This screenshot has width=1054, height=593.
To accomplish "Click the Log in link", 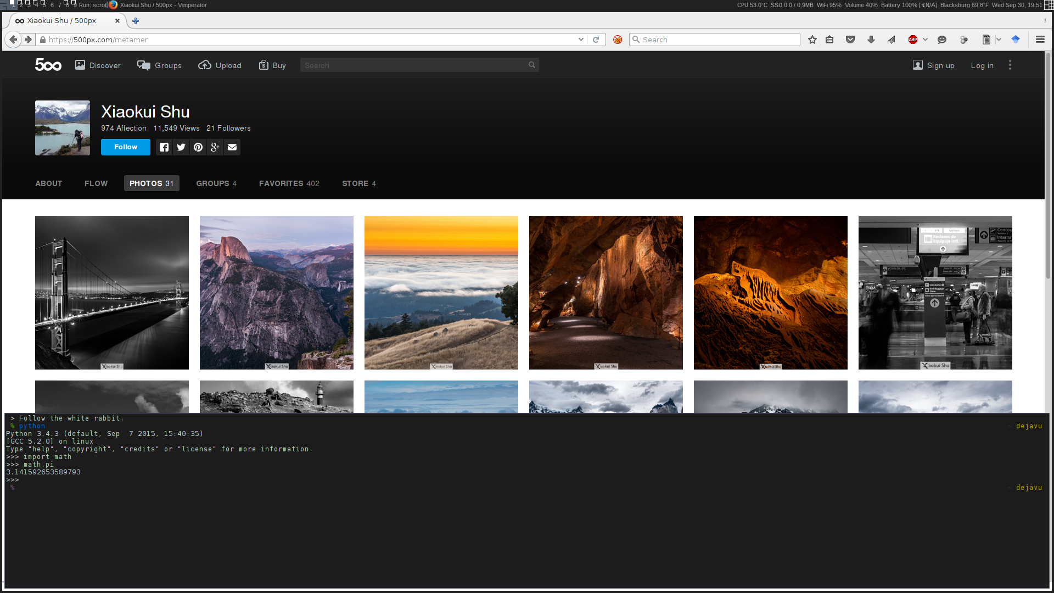I will (x=982, y=65).
